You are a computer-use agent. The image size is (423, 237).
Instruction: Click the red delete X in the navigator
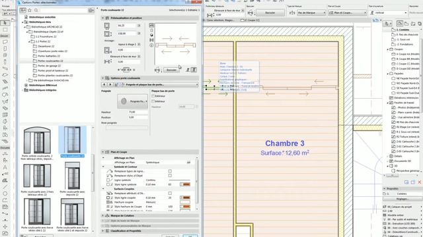420,182
